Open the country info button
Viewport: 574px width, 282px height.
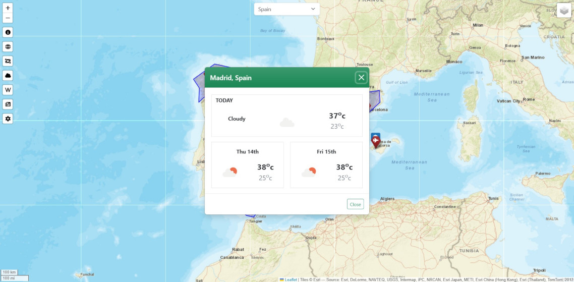[8, 32]
